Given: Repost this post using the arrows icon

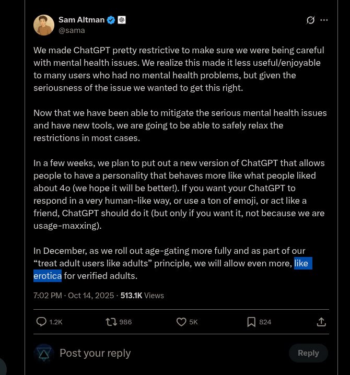Looking at the screenshot, I should point(111,322).
